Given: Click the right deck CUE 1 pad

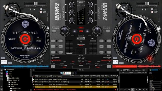Looking at the screenshot, I should (101, 41).
